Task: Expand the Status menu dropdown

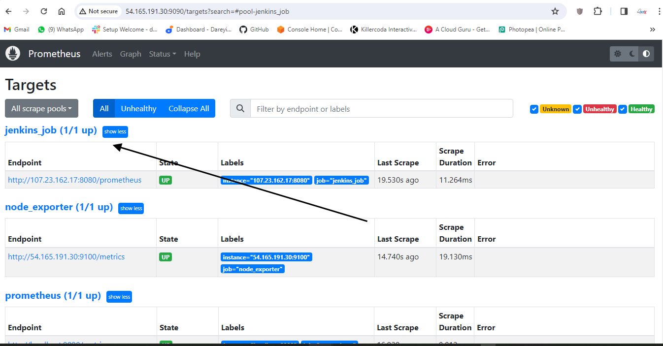Action: (162, 54)
